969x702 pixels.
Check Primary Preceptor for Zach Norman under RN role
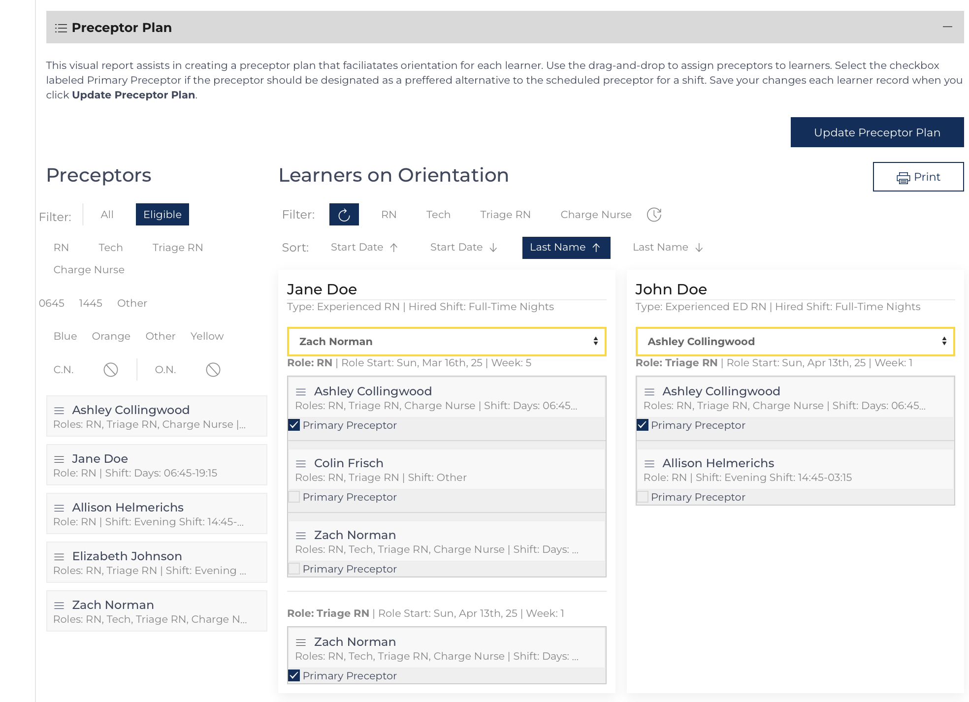(294, 569)
